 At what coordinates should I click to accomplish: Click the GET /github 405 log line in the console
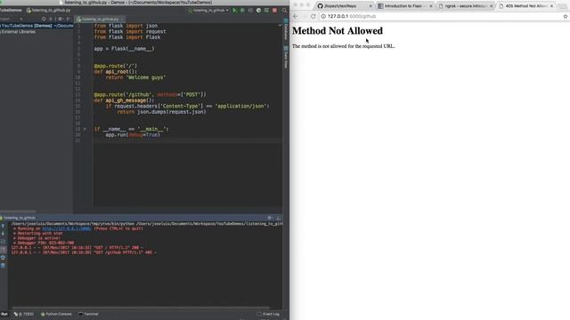84,252
